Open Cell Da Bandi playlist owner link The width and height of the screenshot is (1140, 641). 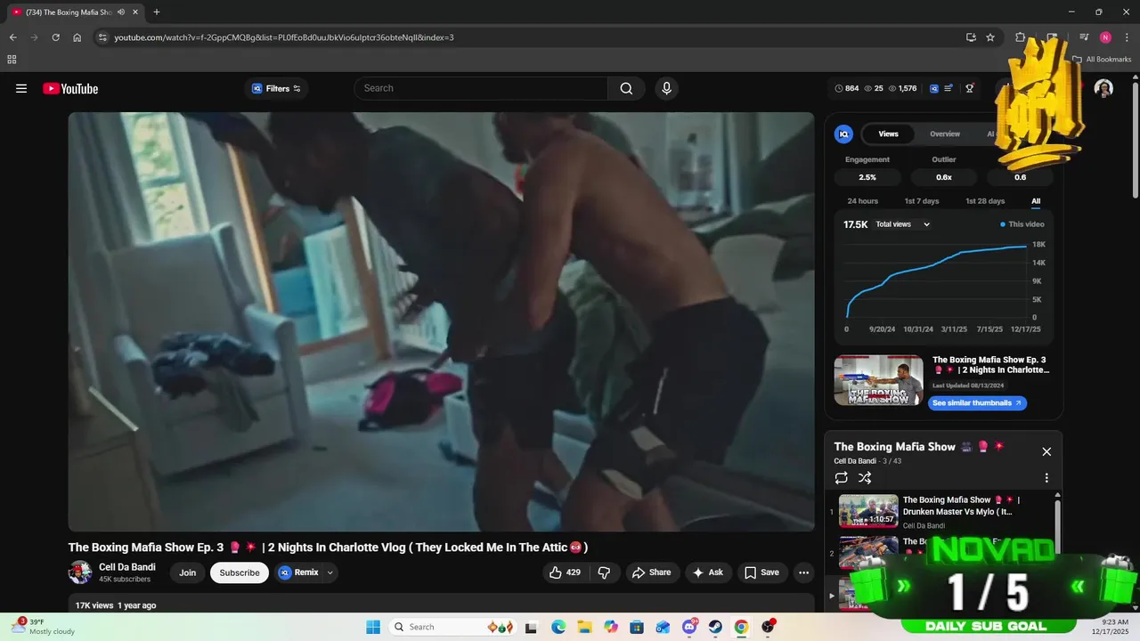pyautogui.click(x=854, y=461)
